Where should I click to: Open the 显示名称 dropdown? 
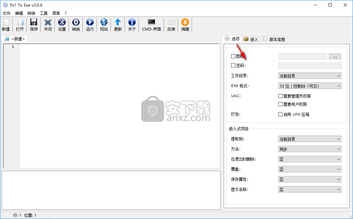coord(310,190)
